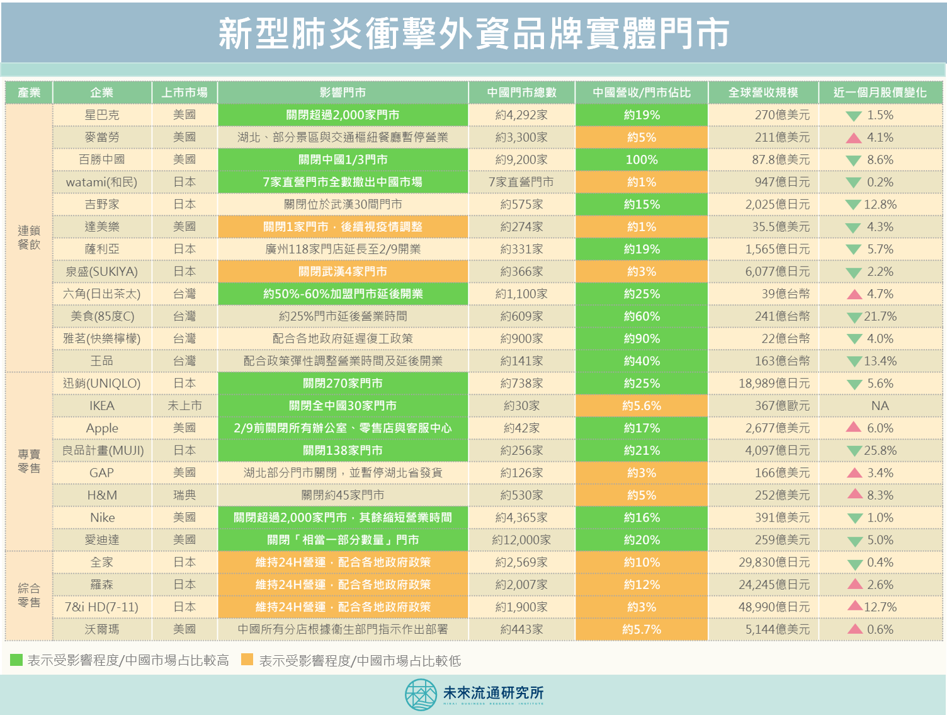Select the 專賣零售 industry cell
Image resolution: width=947 pixels, height=715 pixels.
pyautogui.click(x=29, y=461)
